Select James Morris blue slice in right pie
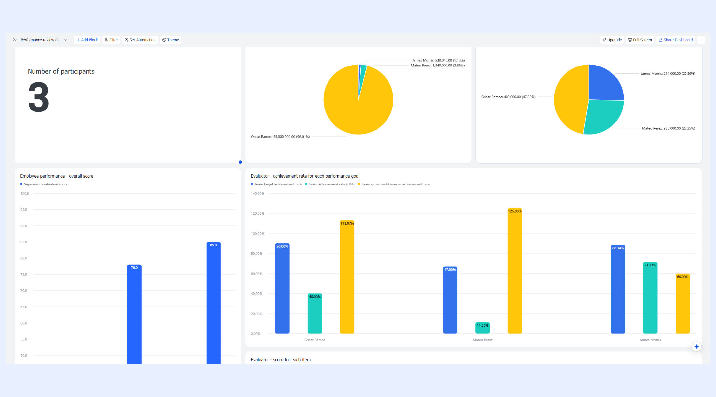Image resolution: width=716 pixels, height=397 pixels. pyautogui.click(x=603, y=84)
